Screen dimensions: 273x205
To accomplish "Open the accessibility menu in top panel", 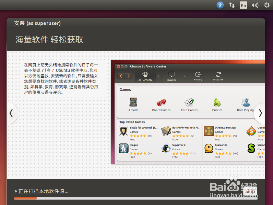I will tap(220, 5).
